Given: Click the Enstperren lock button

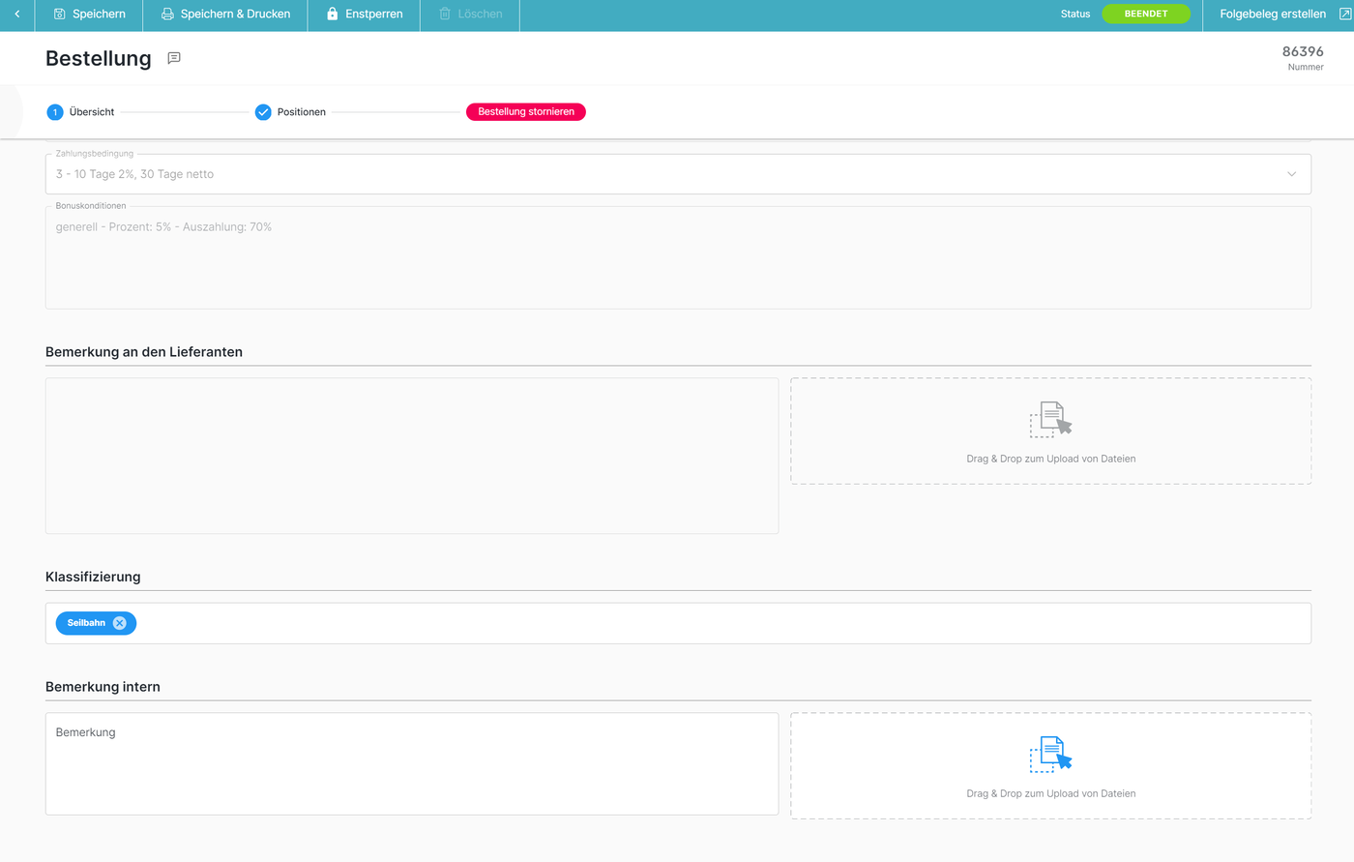Looking at the screenshot, I should (364, 15).
